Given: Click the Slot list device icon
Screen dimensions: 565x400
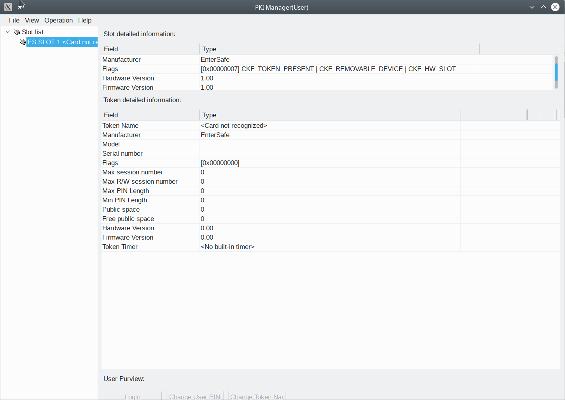Looking at the screenshot, I should 16,32.
